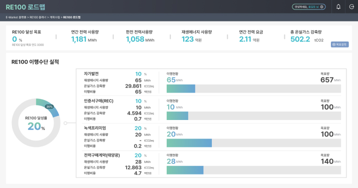Click the 12.863 tCO2eq value
Image resolution: width=358 pixels, height=188 pixels.
pyautogui.click(x=140, y=167)
